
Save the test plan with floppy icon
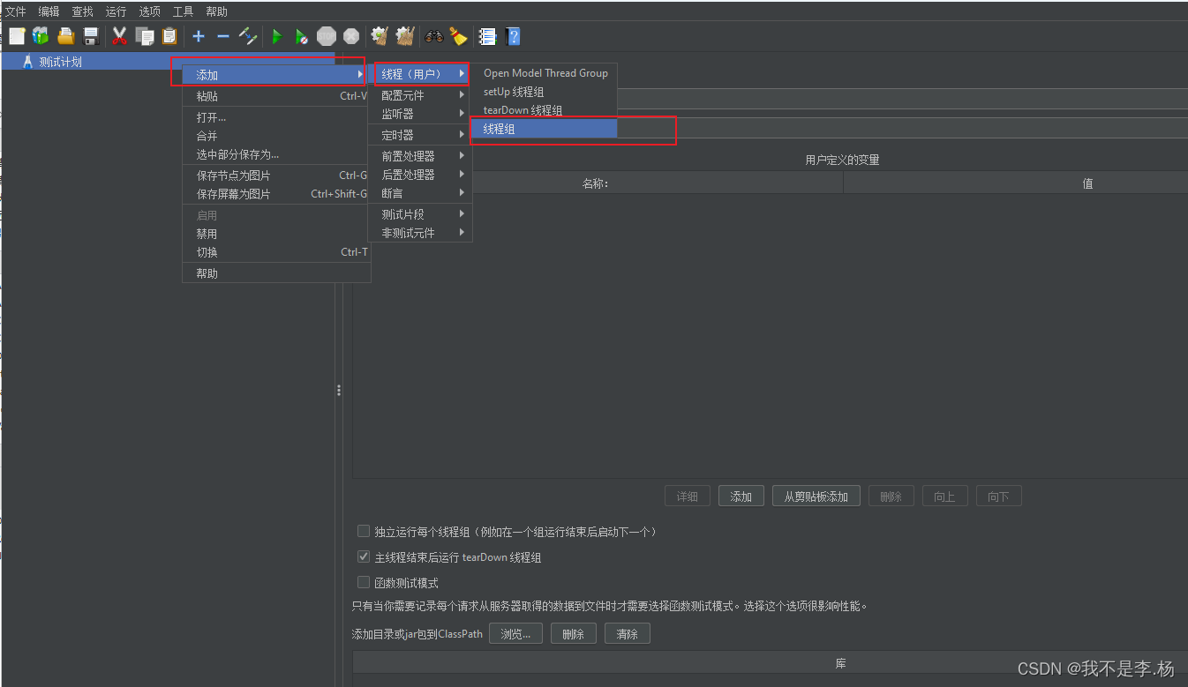click(90, 36)
